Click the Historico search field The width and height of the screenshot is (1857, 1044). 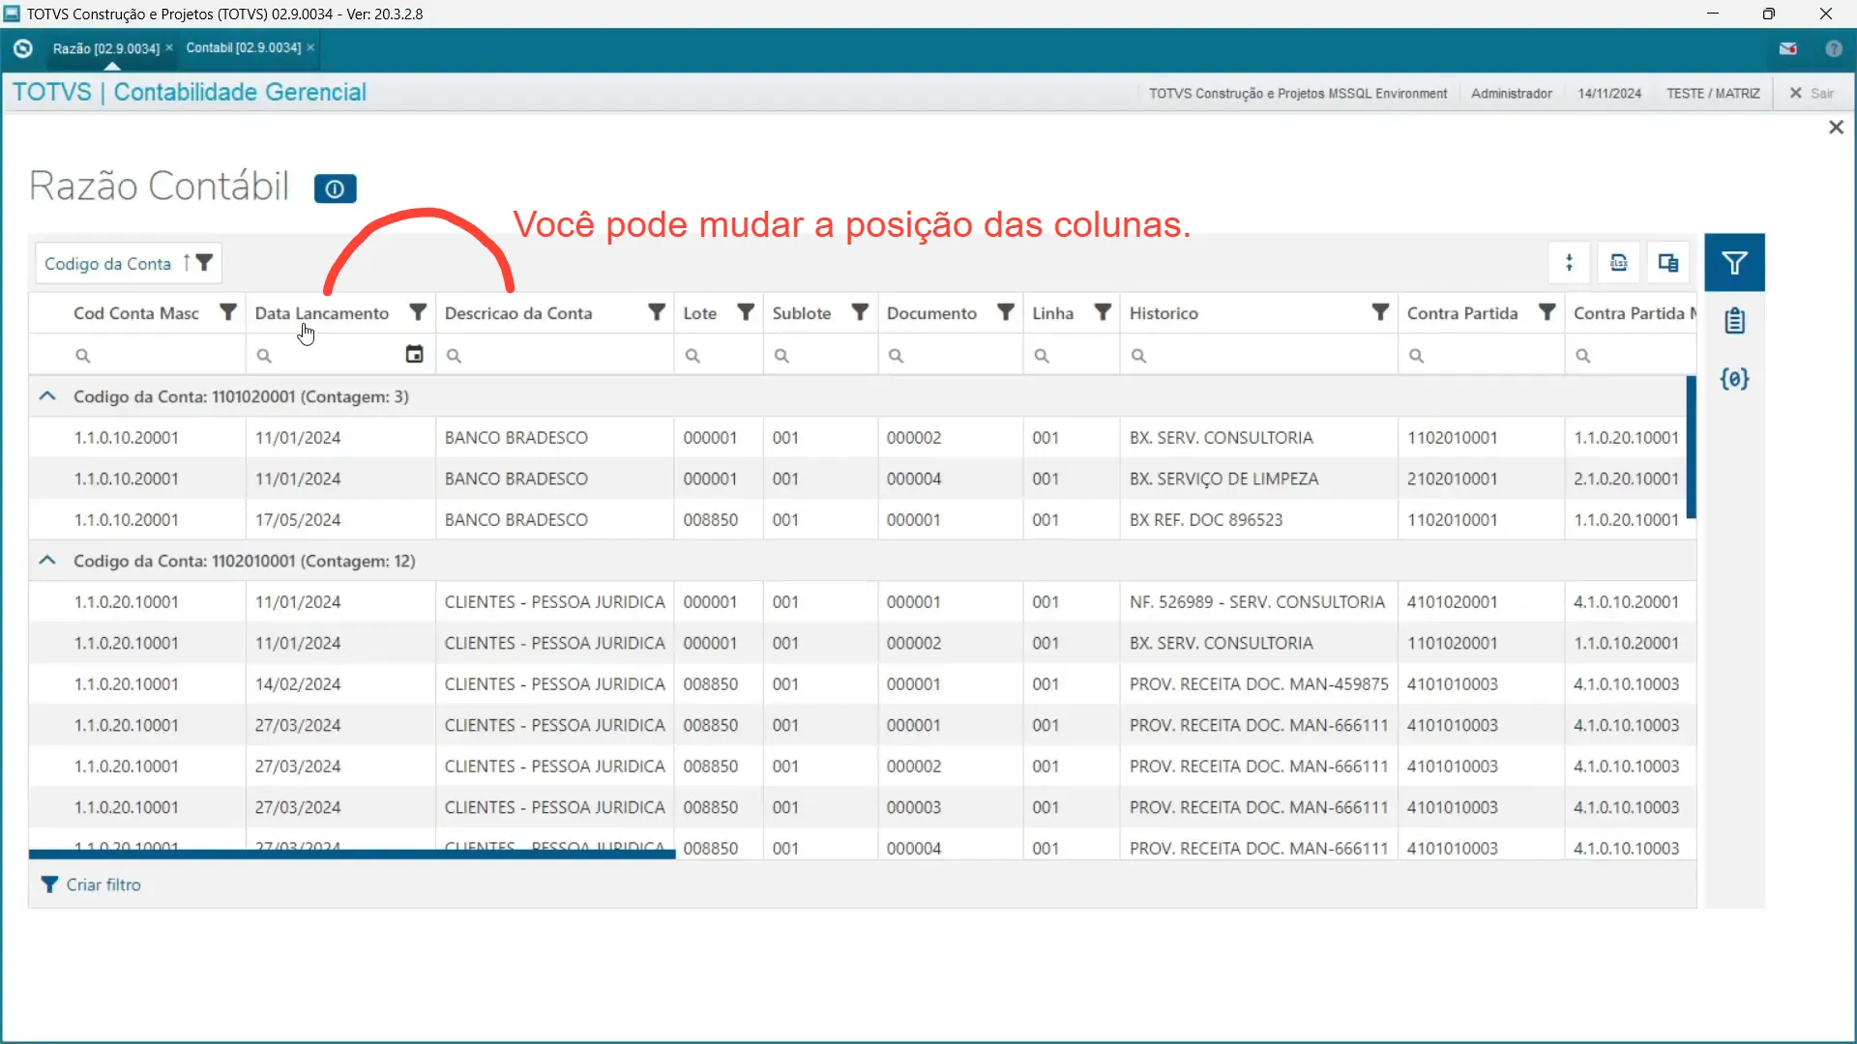coord(1260,356)
